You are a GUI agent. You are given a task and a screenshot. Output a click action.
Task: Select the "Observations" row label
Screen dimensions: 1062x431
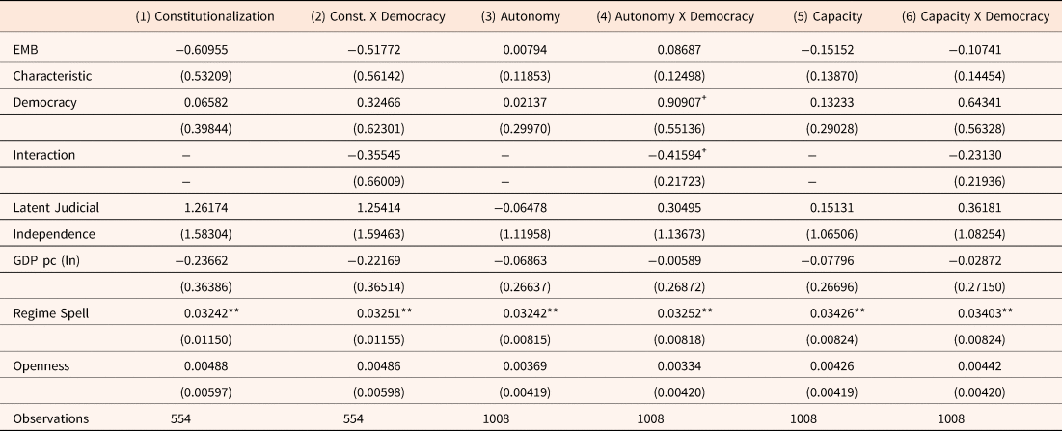pyautogui.click(x=51, y=418)
